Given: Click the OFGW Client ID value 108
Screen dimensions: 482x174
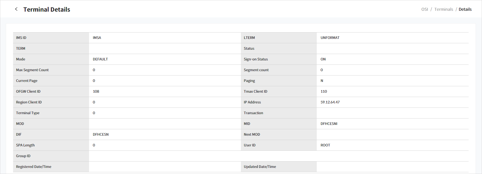Looking at the screenshot, I should [x=96, y=92].
